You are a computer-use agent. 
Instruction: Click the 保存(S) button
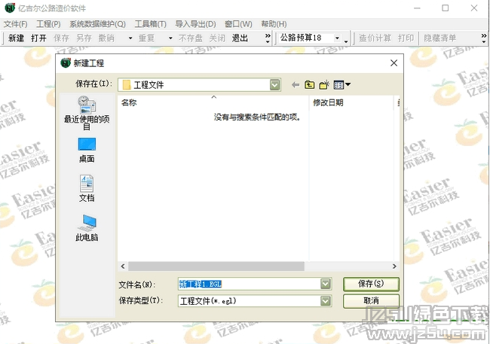371,284
